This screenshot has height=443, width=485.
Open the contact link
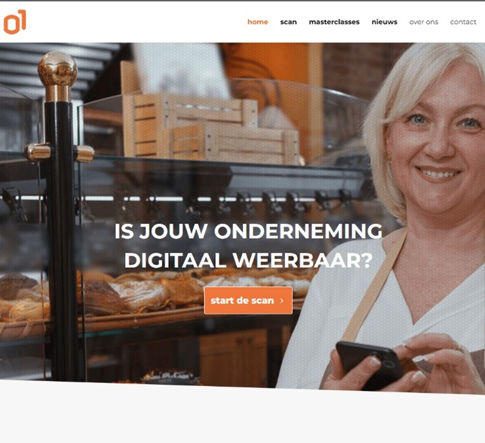tap(463, 22)
